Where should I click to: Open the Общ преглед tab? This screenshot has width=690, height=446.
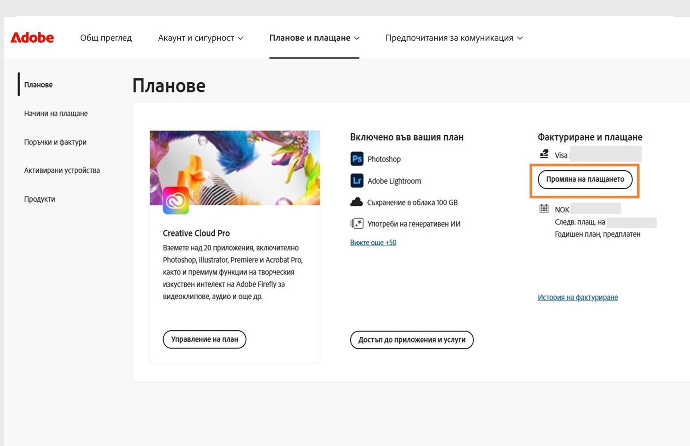[x=106, y=38]
